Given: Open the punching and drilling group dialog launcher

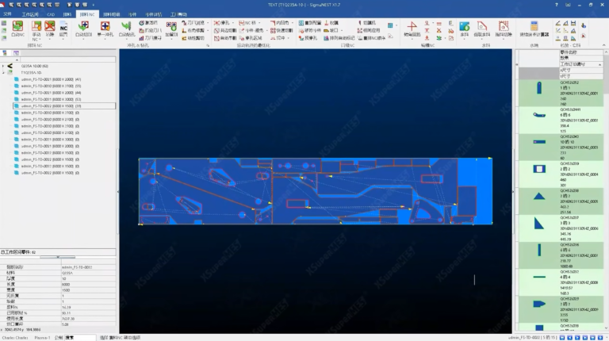Looking at the screenshot, I should tap(208, 45).
